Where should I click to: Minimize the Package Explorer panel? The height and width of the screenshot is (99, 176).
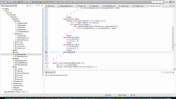coord(39,6)
